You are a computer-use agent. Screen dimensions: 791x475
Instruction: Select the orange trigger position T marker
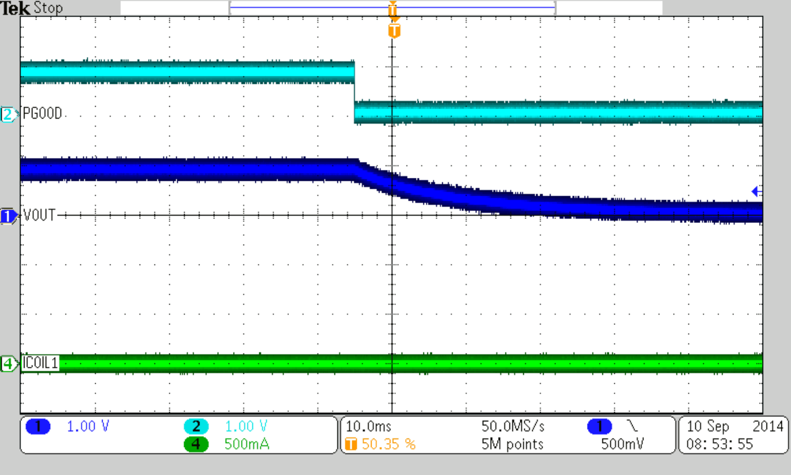[394, 31]
